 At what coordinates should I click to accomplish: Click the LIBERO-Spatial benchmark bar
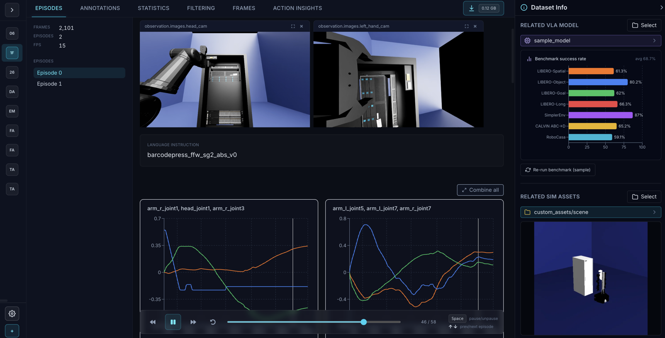pos(591,71)
